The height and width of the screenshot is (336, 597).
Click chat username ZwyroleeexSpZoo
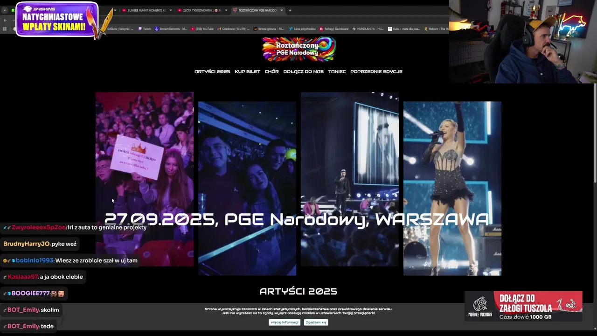pos(39,227)
